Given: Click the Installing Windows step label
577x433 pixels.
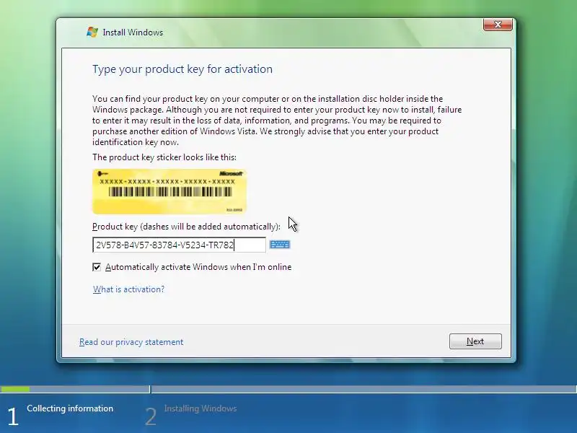Looking at the screenshot, I should [201, 408].
